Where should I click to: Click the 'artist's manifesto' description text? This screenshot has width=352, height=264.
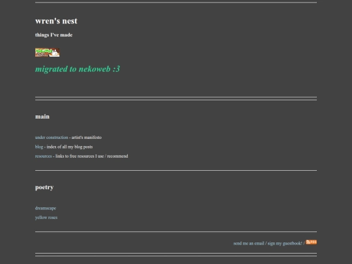[x=87, y=138]
